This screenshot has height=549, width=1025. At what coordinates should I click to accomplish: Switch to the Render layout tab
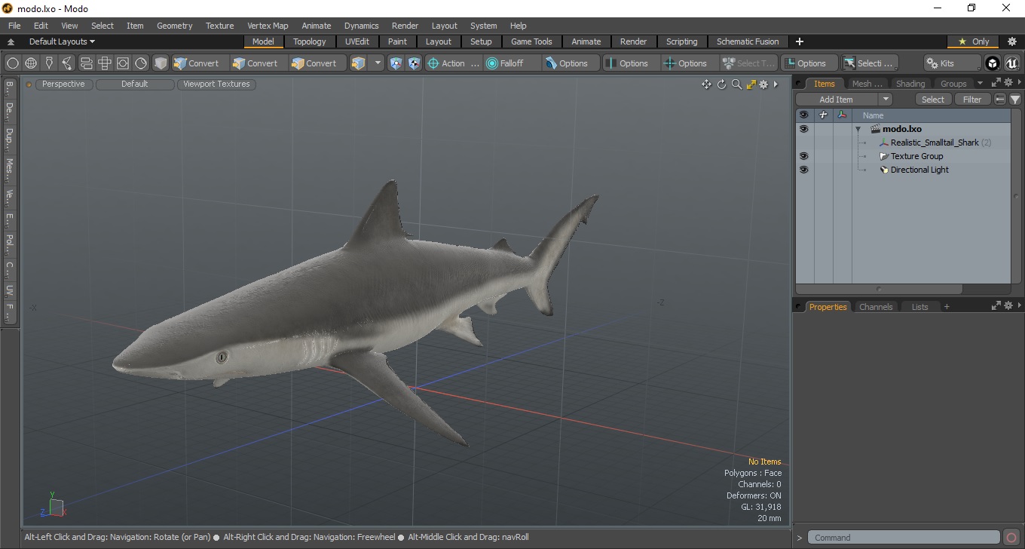[x=633, y=41]
